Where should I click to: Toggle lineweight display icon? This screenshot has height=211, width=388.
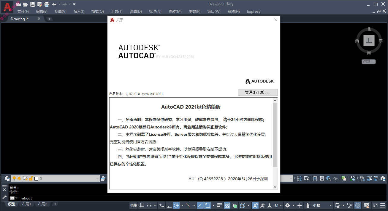click(x=220, y=205)
